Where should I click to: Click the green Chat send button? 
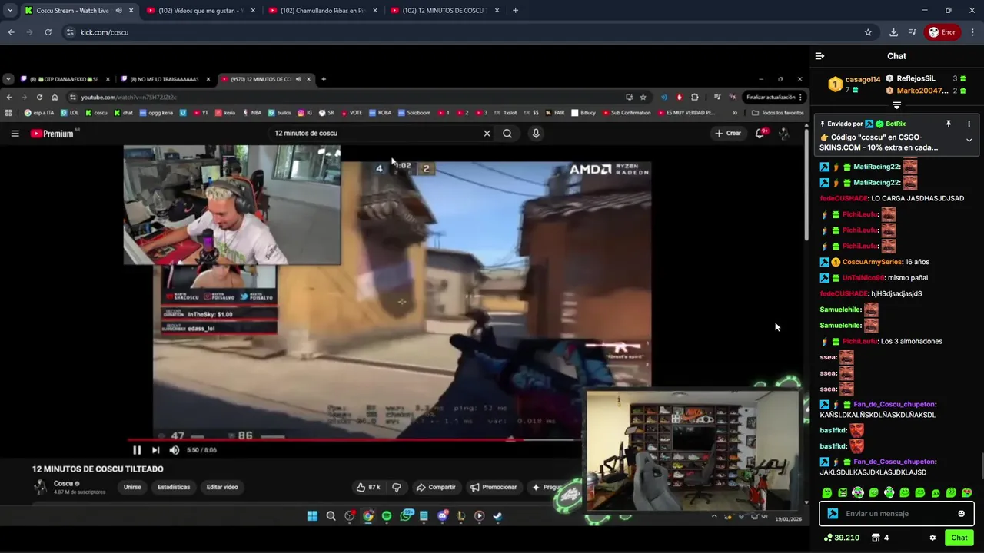[959, 538]
